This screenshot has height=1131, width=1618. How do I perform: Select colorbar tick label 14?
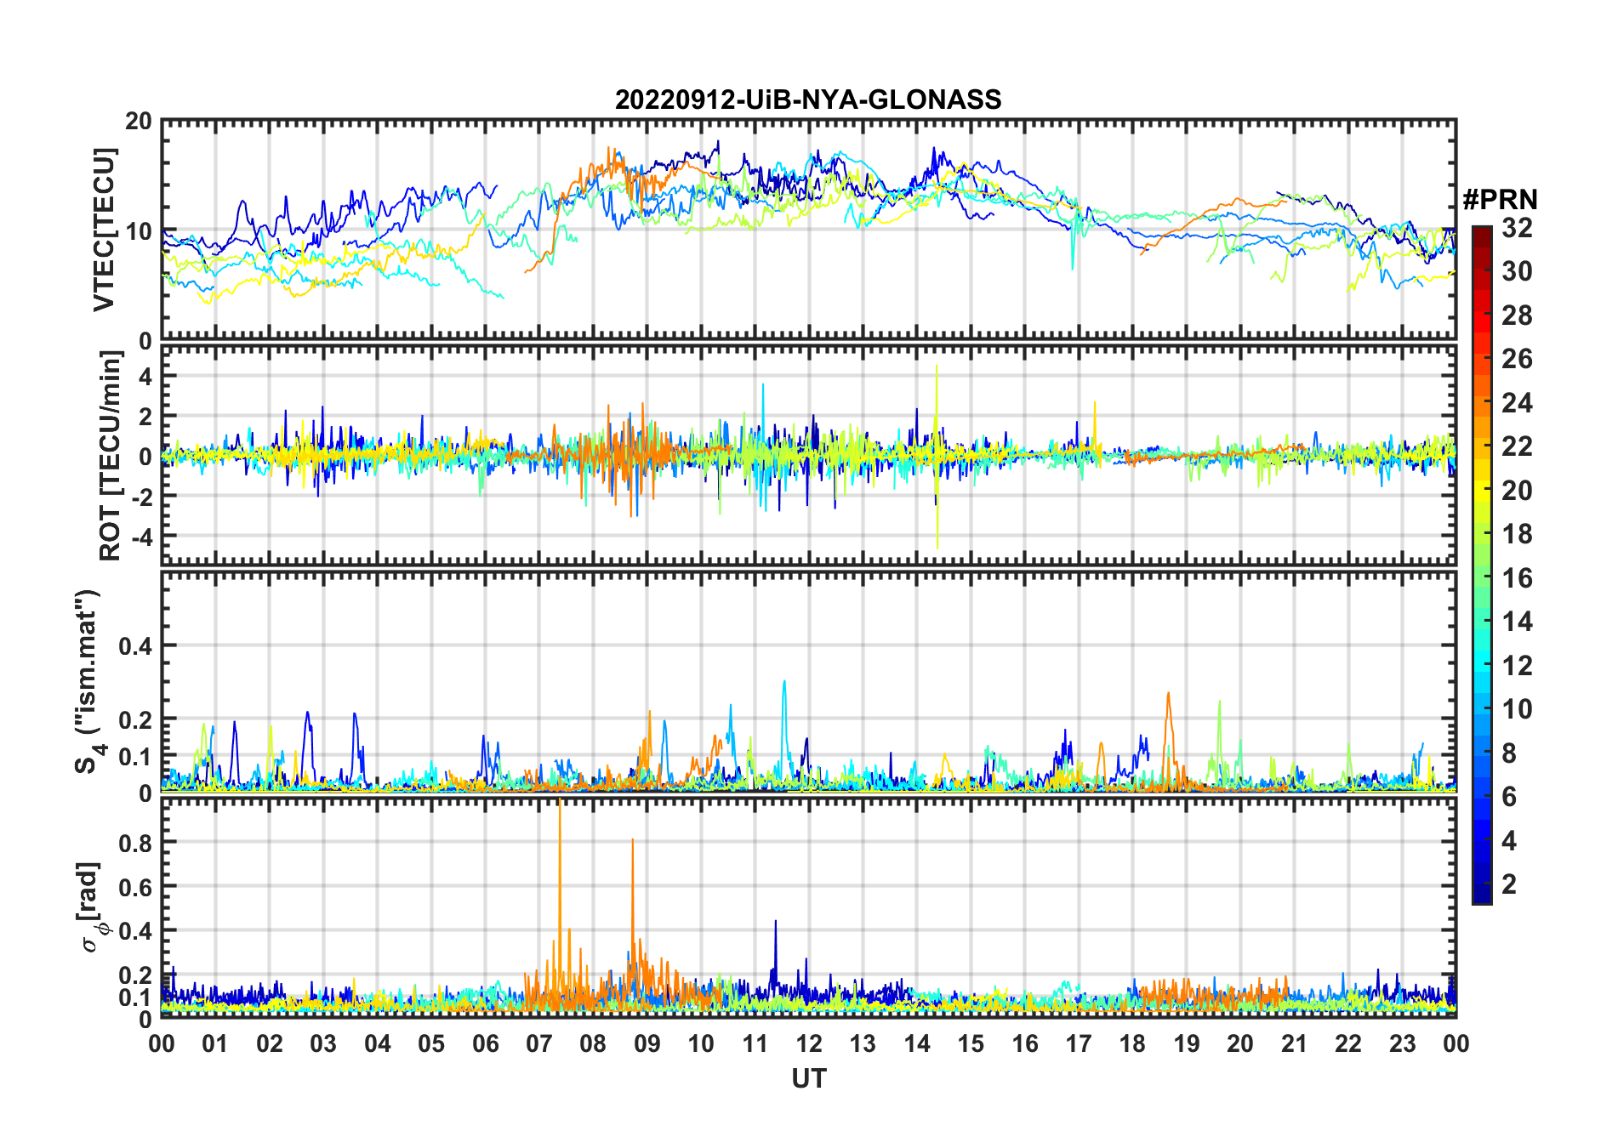[x=1518, y=622]
